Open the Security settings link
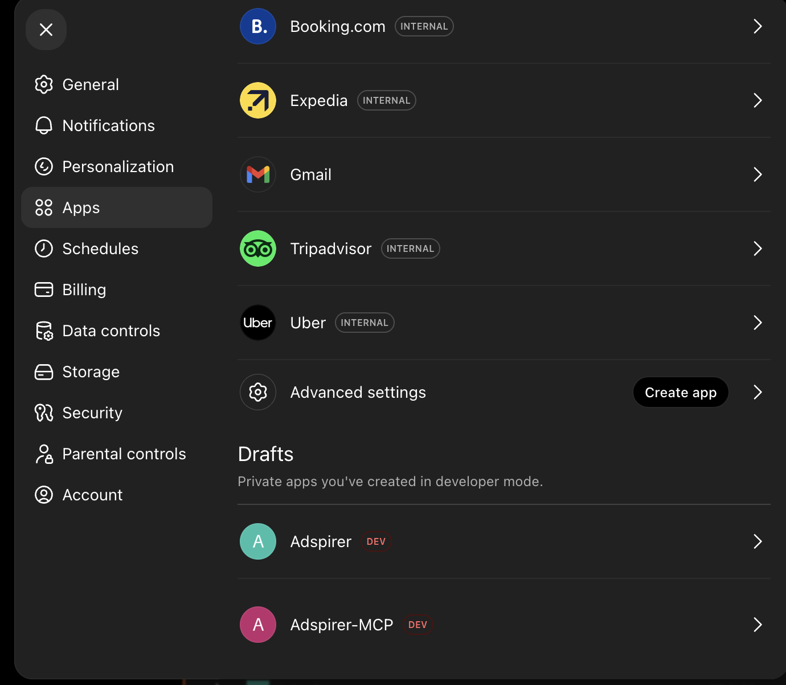The width and height of the screenshot is (786, 685). pyautogui.click(x=117, y=413)
